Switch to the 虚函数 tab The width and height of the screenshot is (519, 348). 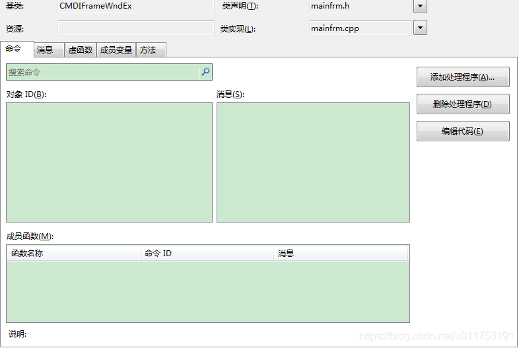(x=81, y=50)
